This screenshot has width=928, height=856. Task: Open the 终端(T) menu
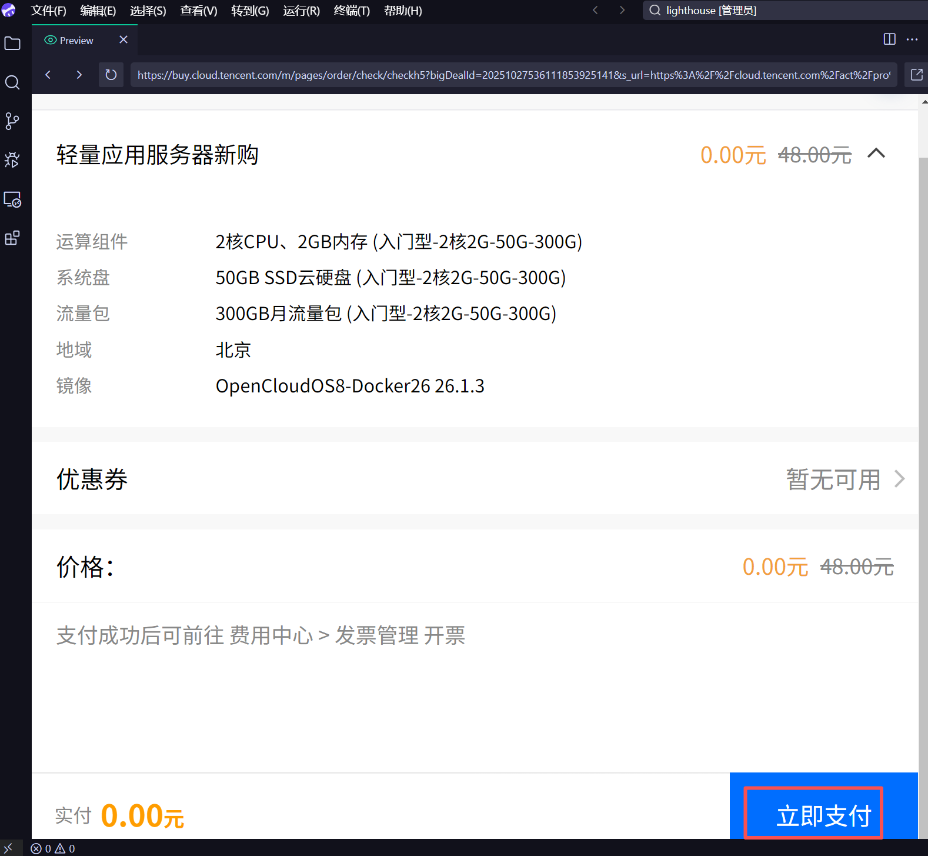pyautogui.click(x=352, y=11)
